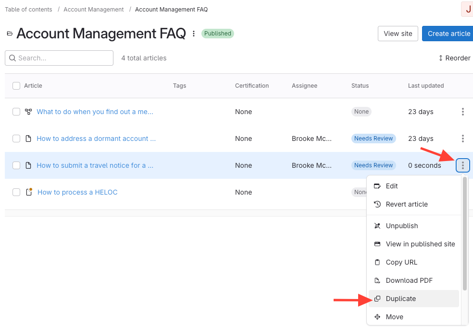The image size is (473, 336).
Task: Select the checkbox for How to process a HELOC
Action: [x=16, y=192]
